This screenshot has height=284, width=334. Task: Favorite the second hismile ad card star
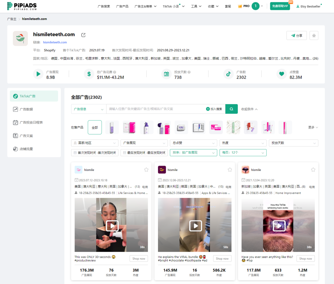229,170
